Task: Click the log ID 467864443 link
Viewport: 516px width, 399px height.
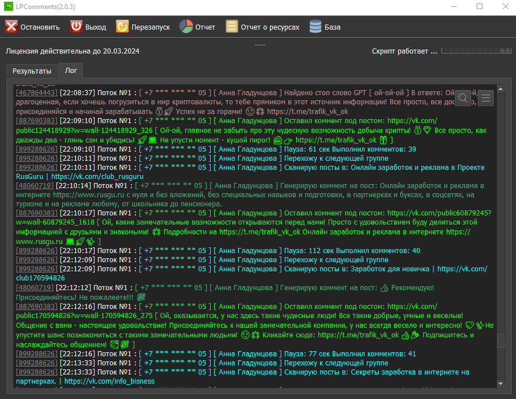Action: coord(36,92)
